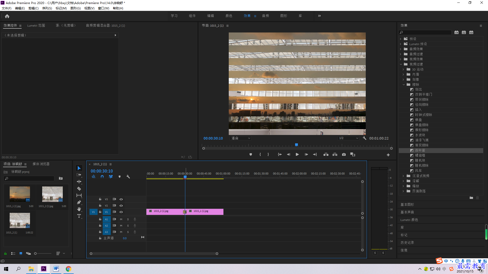Switch to 颜色 workspace

click(x=229, y=16)
